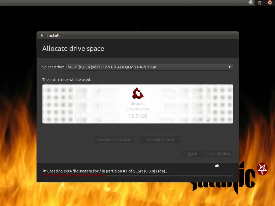Click the installation progress bar
This screenshot has height=206, width=275.
pos(138,175)
